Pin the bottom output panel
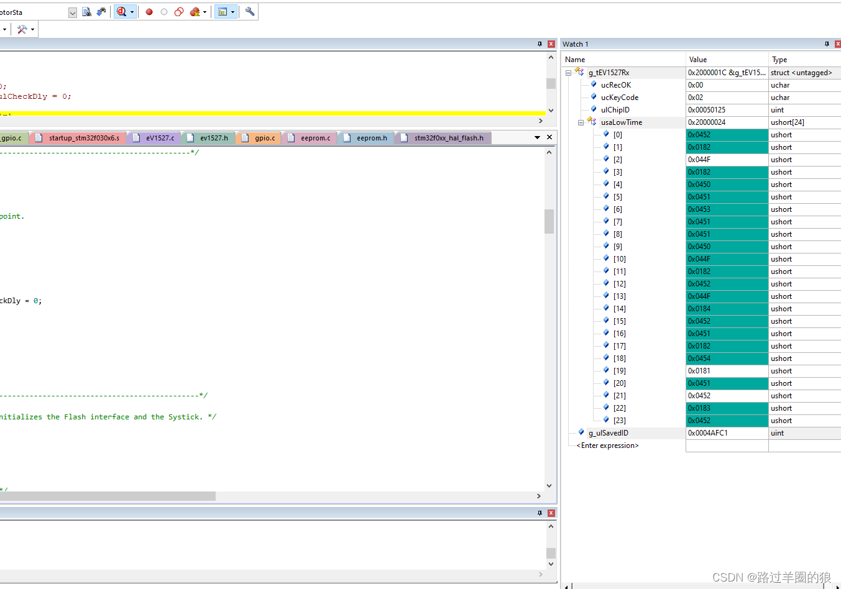Viewport: 841px width, 589px height. tap(540, 513)
